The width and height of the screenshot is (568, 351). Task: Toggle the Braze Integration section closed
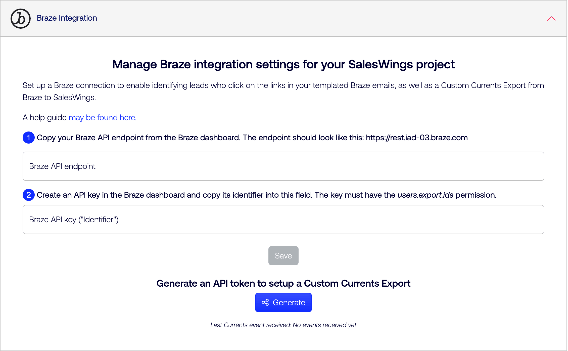[x=551, y=18]
